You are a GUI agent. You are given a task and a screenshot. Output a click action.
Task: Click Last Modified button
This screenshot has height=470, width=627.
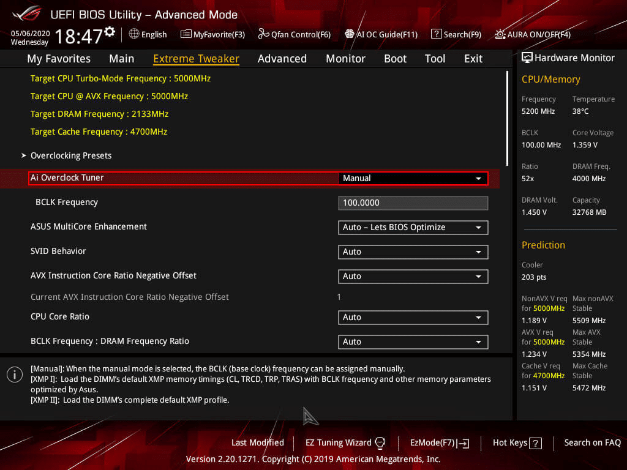[x=258, y=442]
